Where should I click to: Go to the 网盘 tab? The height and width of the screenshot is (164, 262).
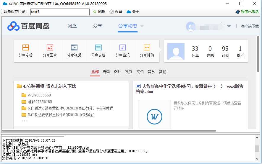click(72, 26)
